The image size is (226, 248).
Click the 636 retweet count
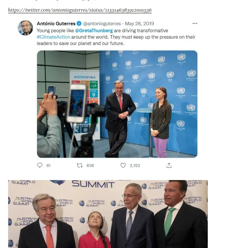[x=90, y=166]
